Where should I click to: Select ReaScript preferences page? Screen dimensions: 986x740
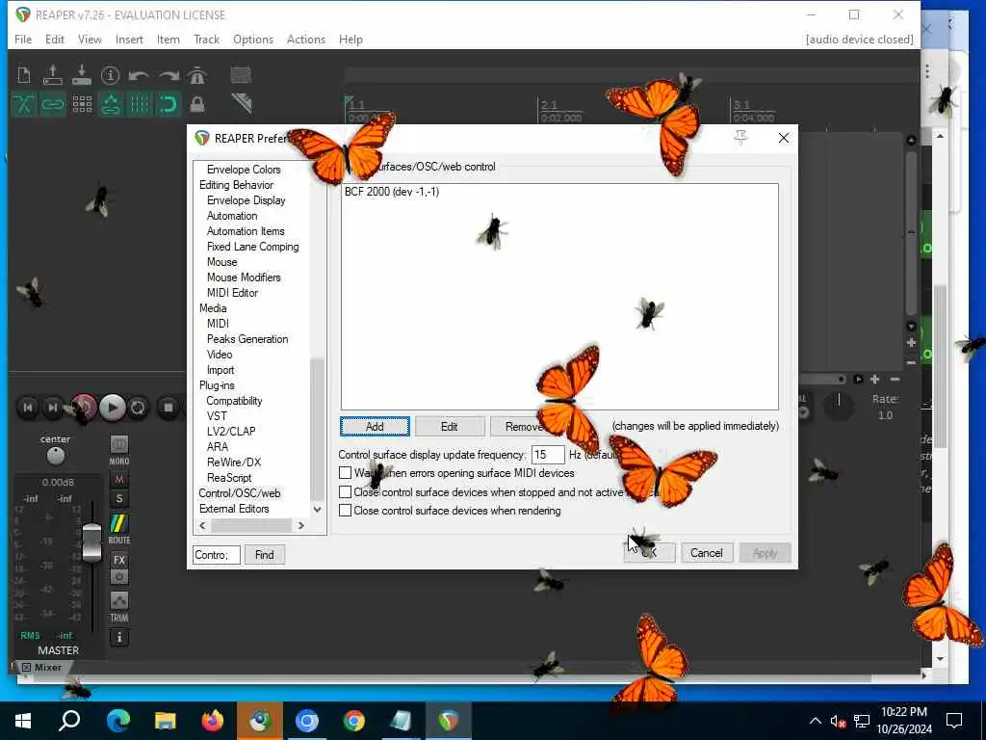[x=229, y=478]
